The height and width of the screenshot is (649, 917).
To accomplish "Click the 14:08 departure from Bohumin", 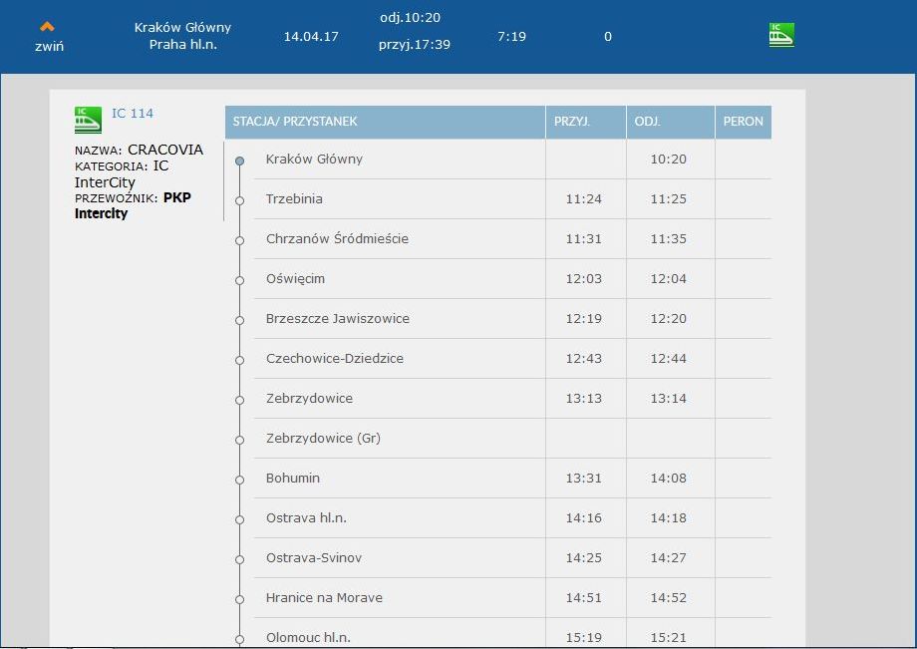I will [669, 478].
